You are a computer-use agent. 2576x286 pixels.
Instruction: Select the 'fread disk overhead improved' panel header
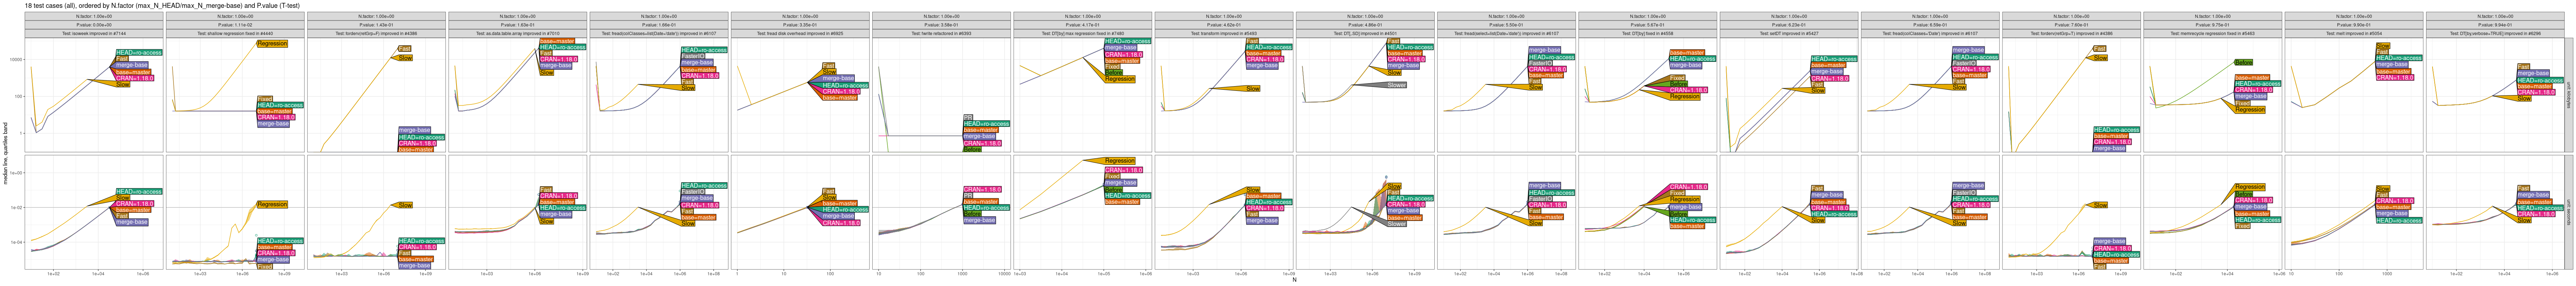coord(800,33)
